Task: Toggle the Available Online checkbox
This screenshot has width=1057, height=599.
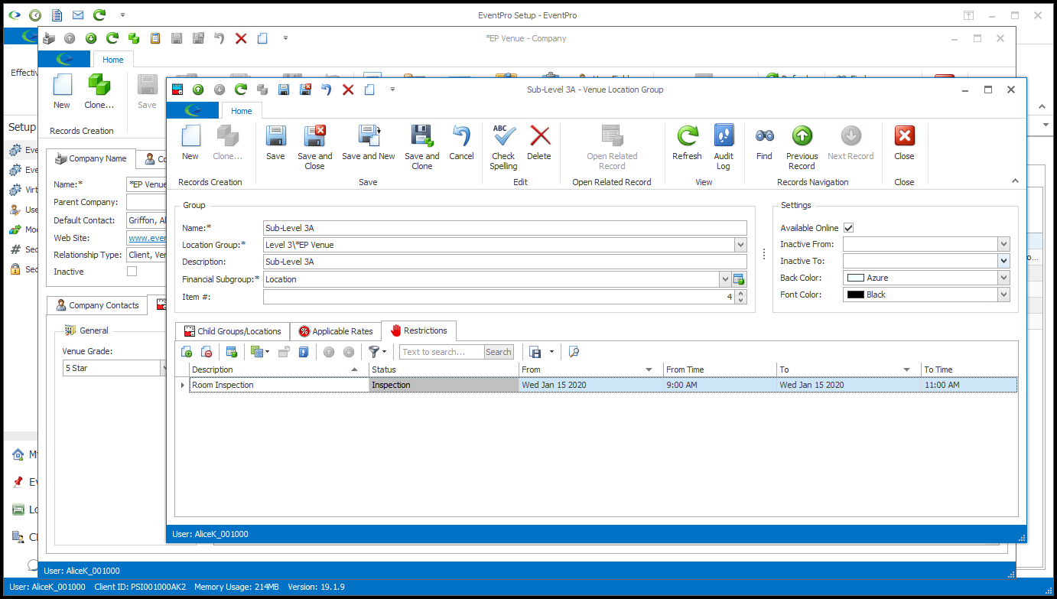Action: pyautogui.click(x=848, y=228)
